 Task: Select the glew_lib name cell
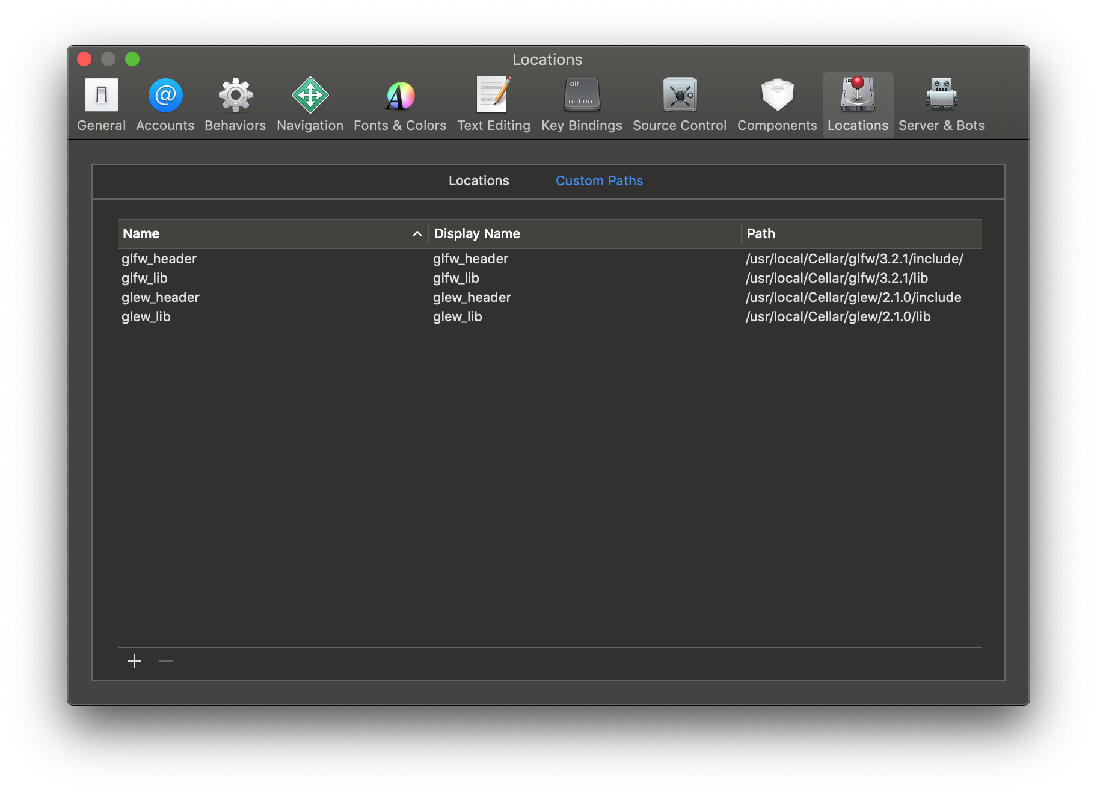146,316
